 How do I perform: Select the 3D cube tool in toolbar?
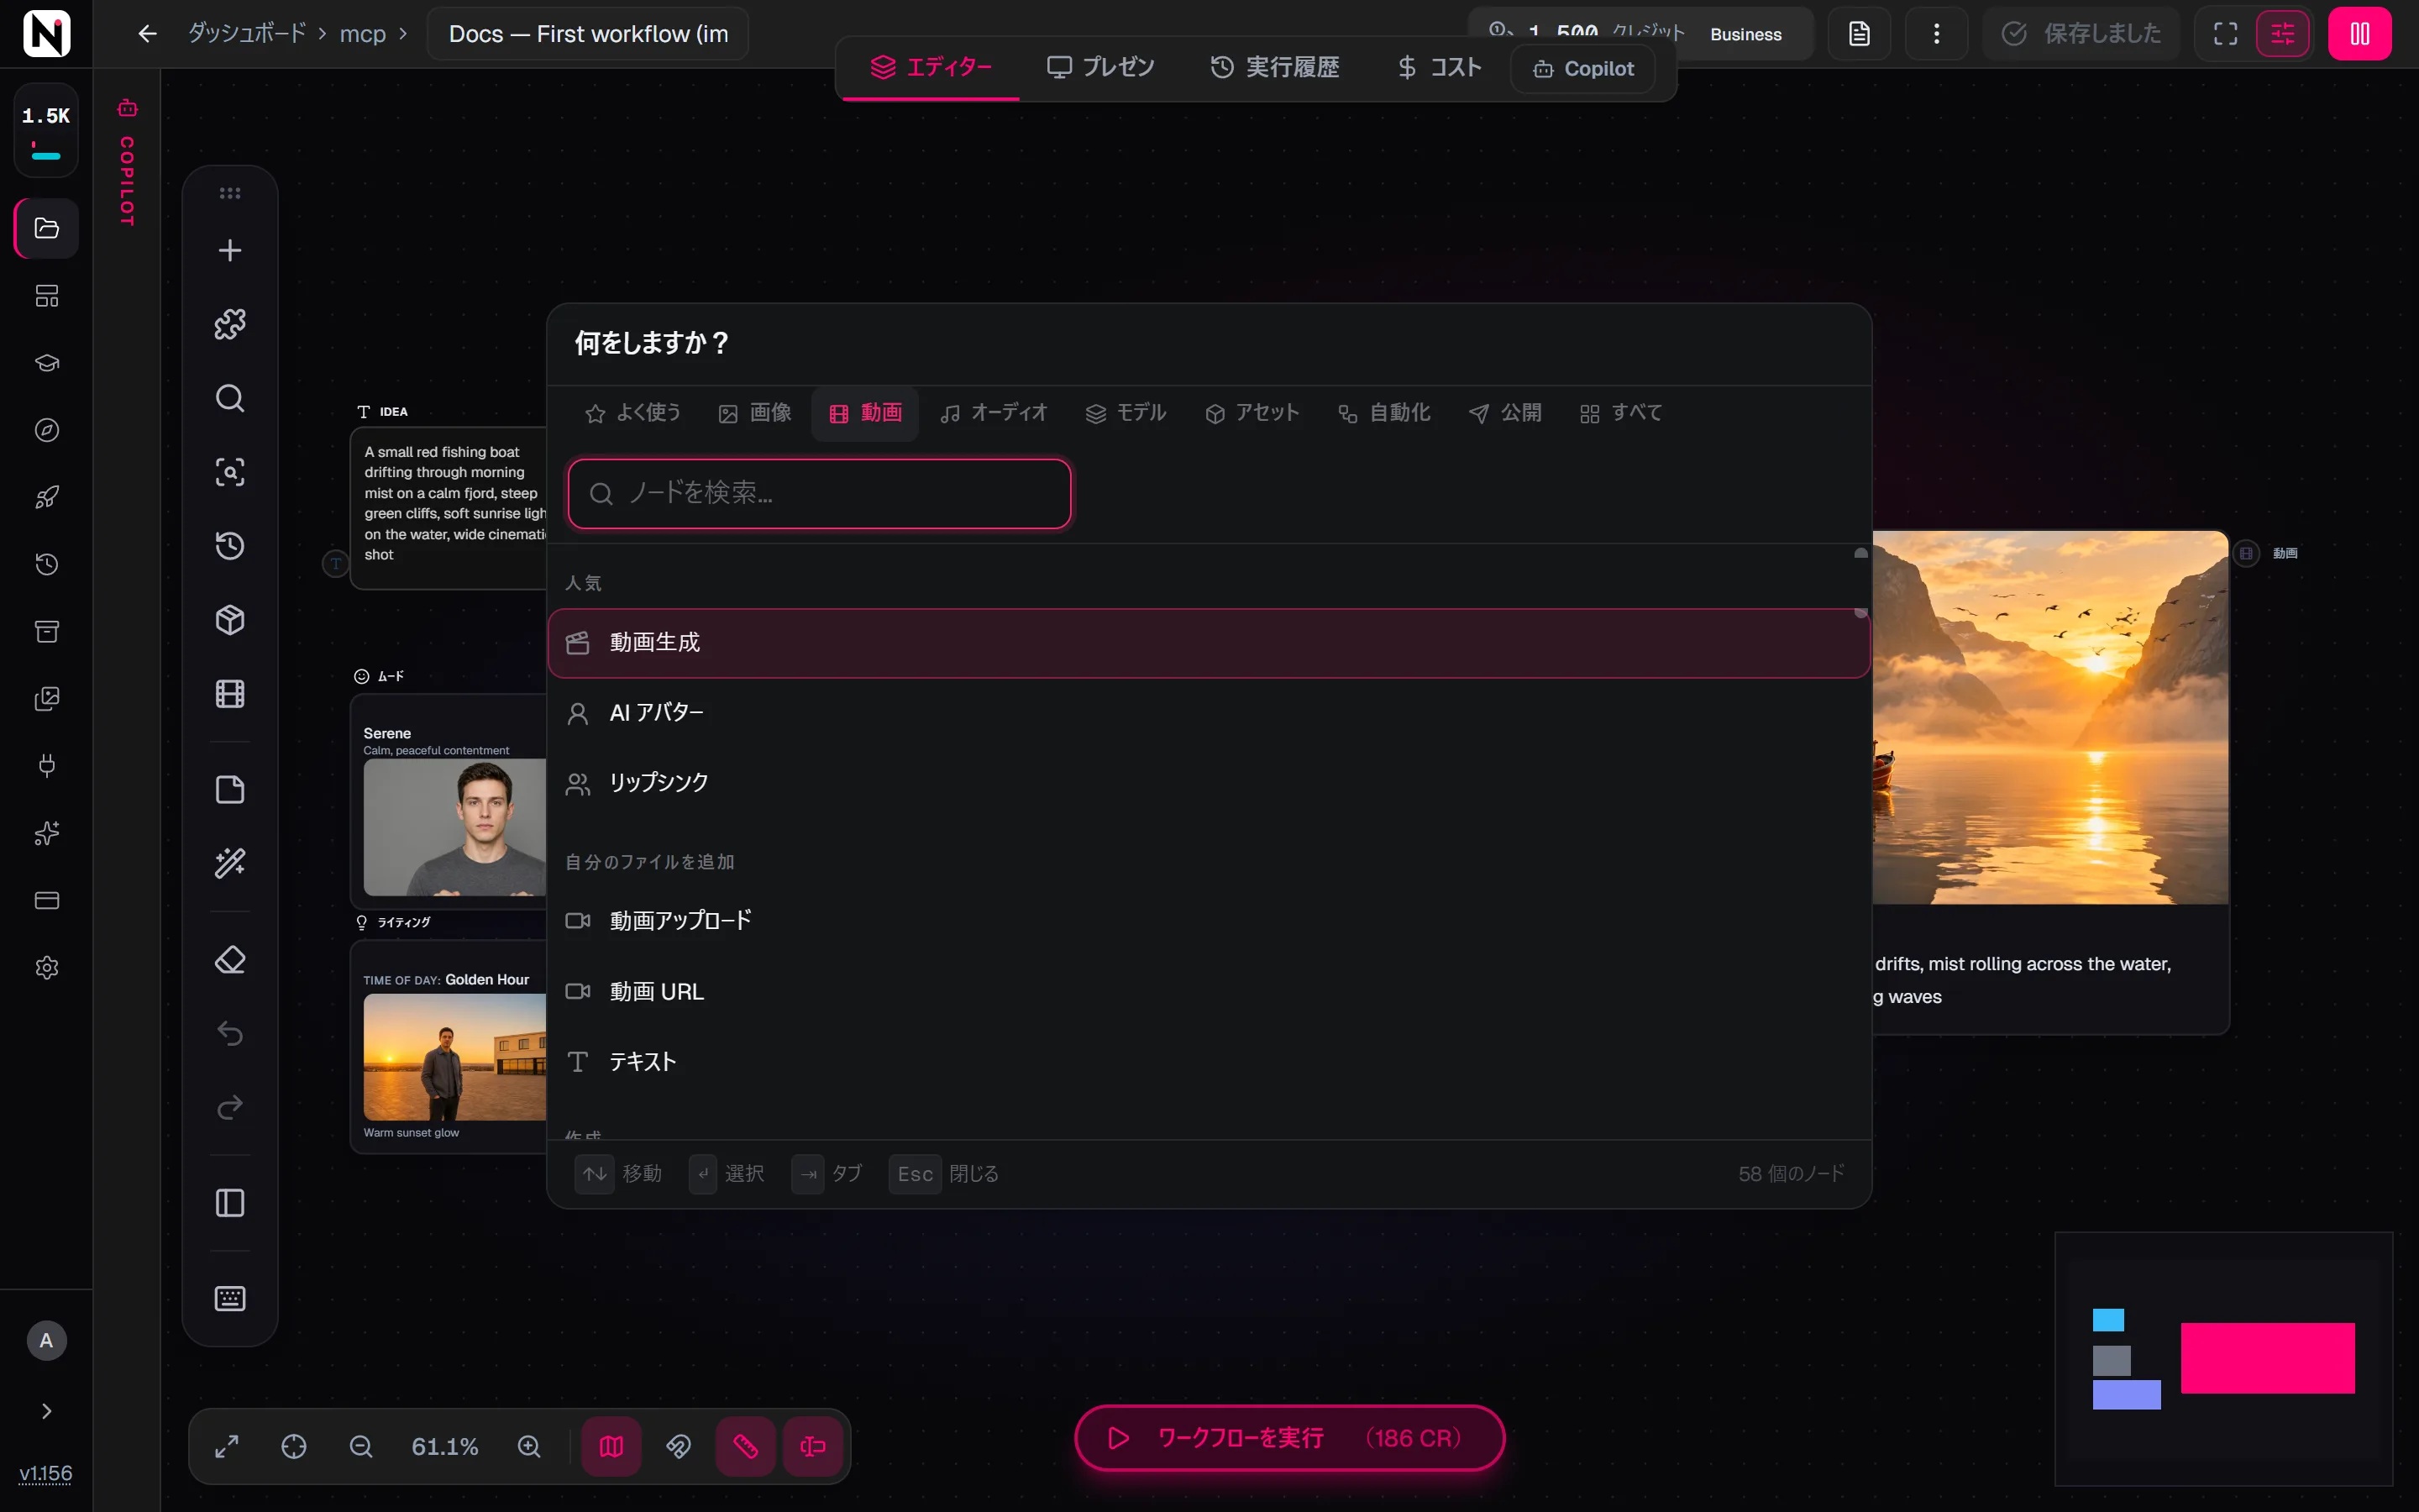click(x=230, y=620)
